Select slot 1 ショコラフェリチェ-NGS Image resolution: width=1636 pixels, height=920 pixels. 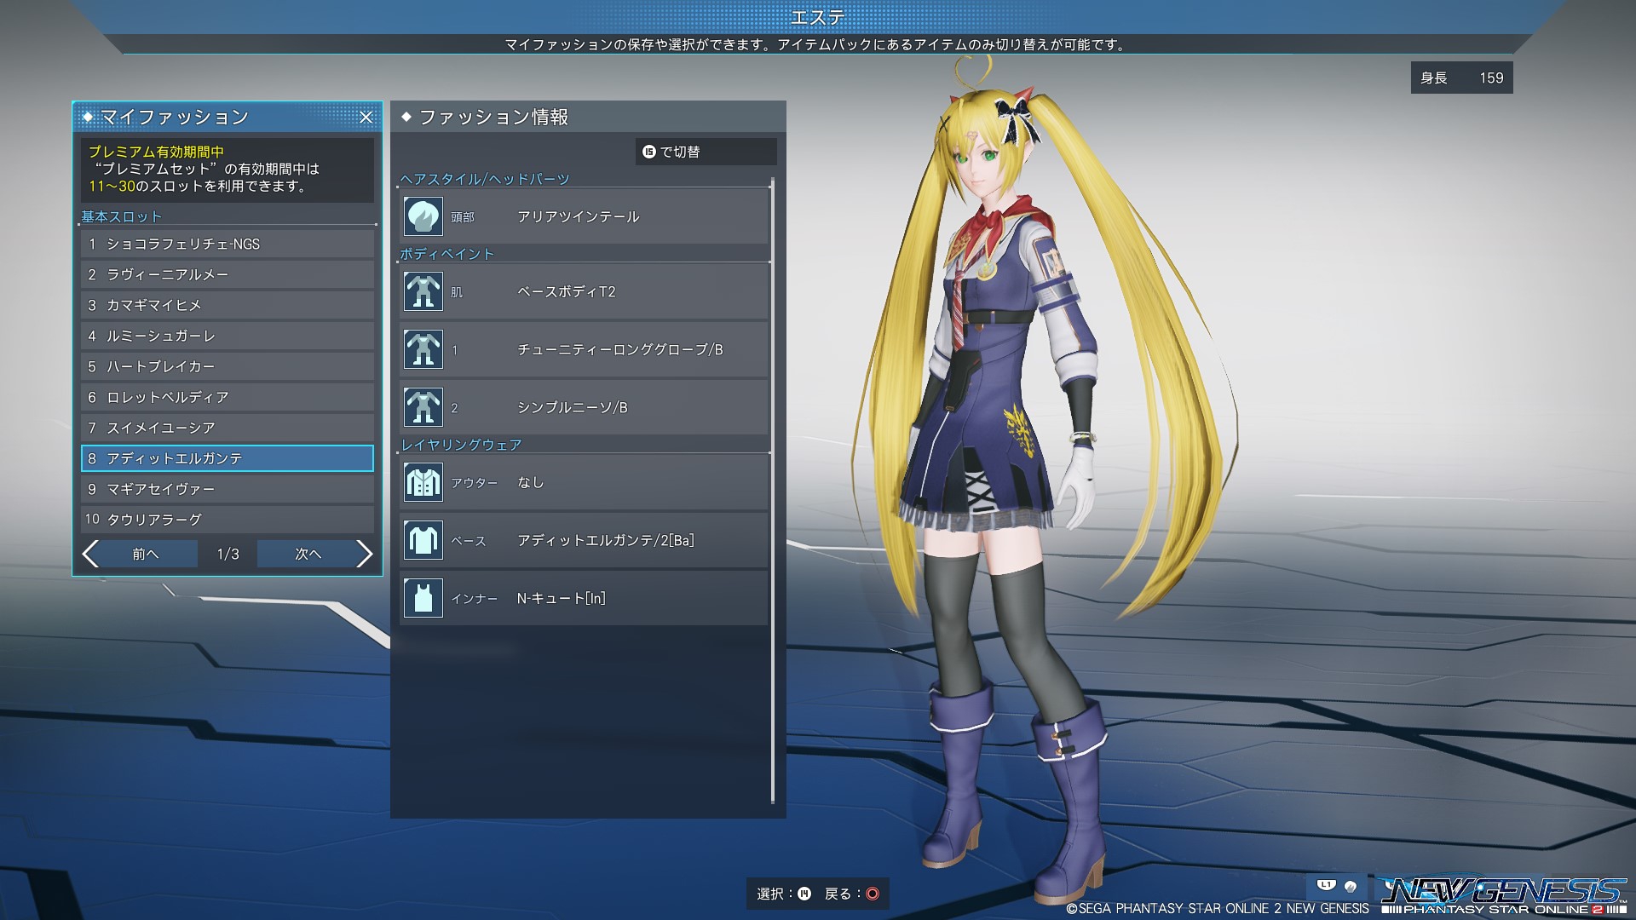pyautogui.click(x=228, y=244)
